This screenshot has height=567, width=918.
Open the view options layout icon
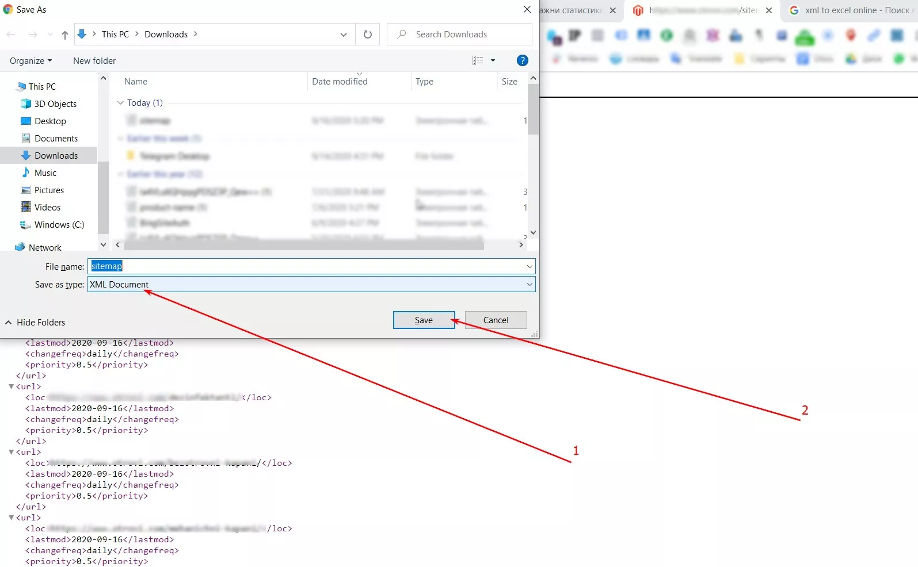coord(478,60)
